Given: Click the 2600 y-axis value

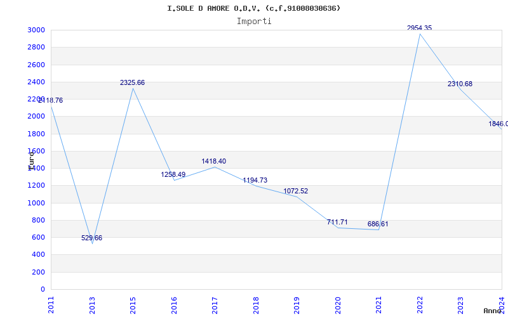Looking at the screenshot, I should pyautogui.click(x=37, y=65).
